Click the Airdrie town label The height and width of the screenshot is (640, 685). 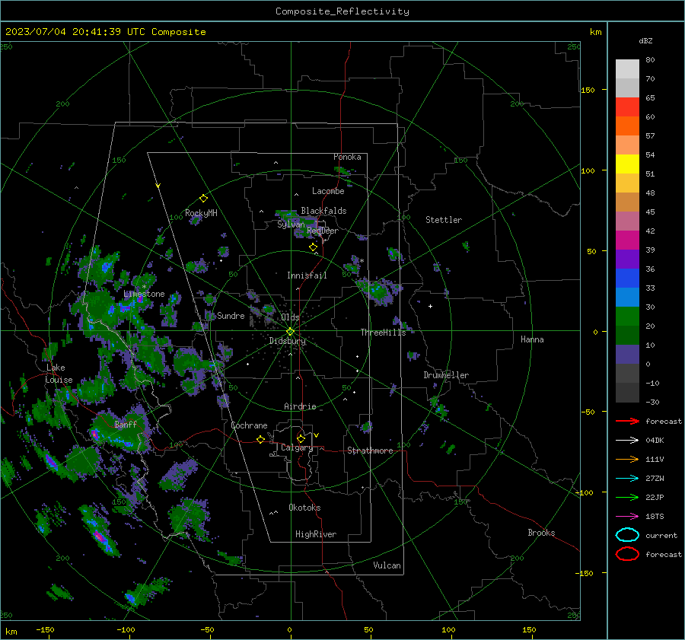point(300,406)
